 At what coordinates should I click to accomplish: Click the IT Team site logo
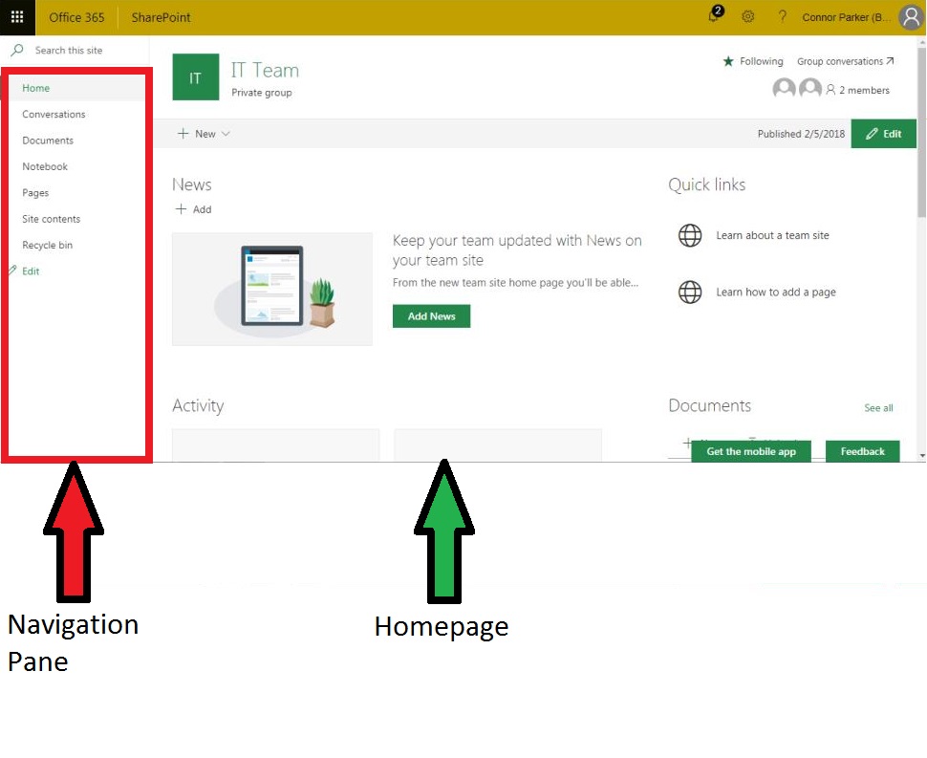point(195,76)
